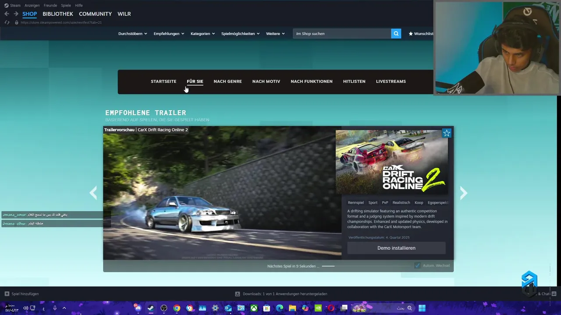The image size is (561, 315).
Task: Click the Demo installieren button
Action: click(x=396, y=248)
